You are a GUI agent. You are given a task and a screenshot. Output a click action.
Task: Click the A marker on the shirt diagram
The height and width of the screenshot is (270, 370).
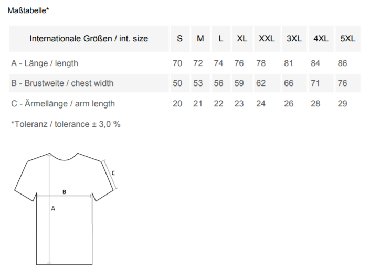click(53, 209)
